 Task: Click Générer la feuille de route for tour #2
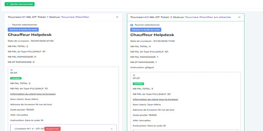pos(146,29)
